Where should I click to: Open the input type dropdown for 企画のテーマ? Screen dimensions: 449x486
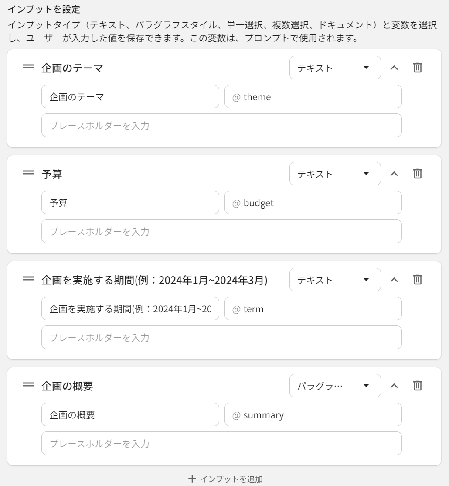coord(335,68)
